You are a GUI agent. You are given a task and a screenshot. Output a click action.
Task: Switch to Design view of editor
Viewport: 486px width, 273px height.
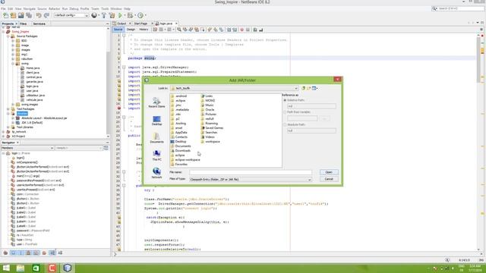click(131, 30)
